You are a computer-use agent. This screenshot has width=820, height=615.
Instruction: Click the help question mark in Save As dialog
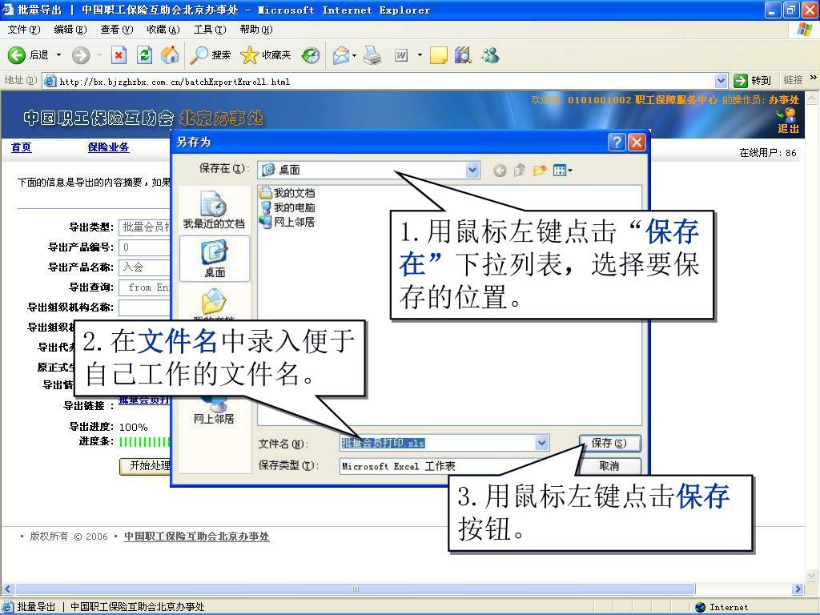point(617,143)
